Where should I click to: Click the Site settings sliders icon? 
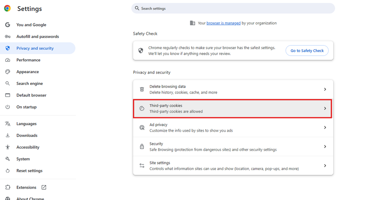(x=142, y=166)
